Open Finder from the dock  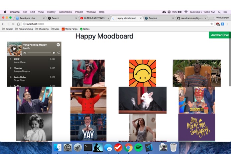pyautogui.click(x=58, y=147)
